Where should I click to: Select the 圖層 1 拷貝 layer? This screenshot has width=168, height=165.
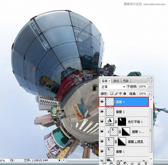(136, 142)
